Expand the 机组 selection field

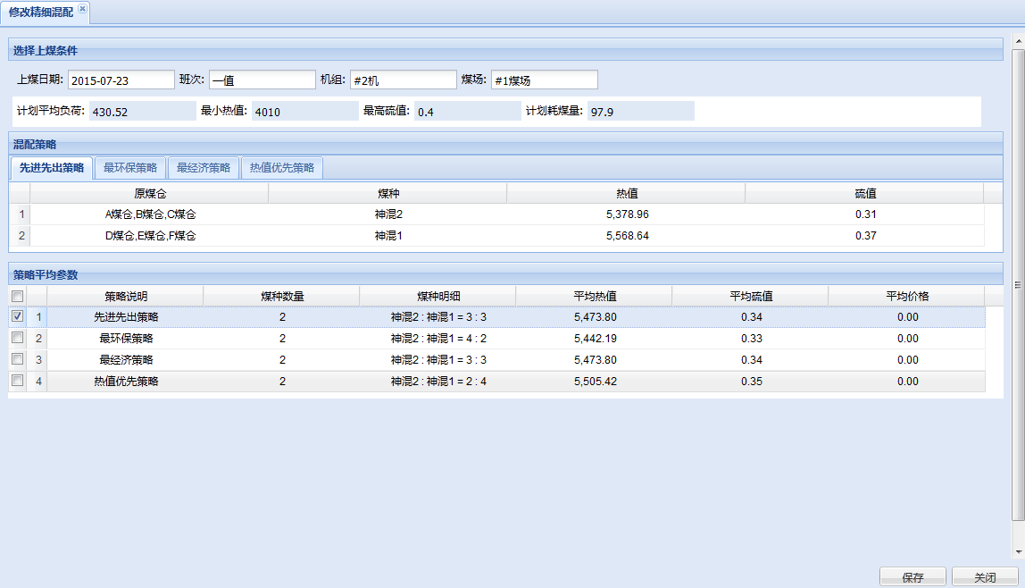coord(403,80)
